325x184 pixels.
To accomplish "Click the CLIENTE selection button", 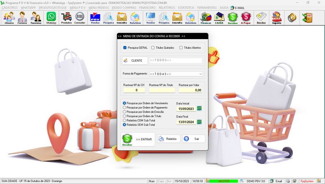I will point(135,60).
